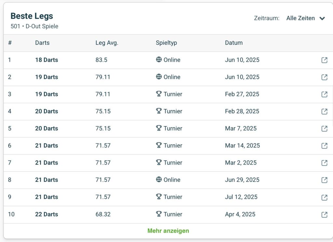Click the Spieltyp column header
This screenshot has height=242, width=333.
pyautogui.click(x=166, y=43)
